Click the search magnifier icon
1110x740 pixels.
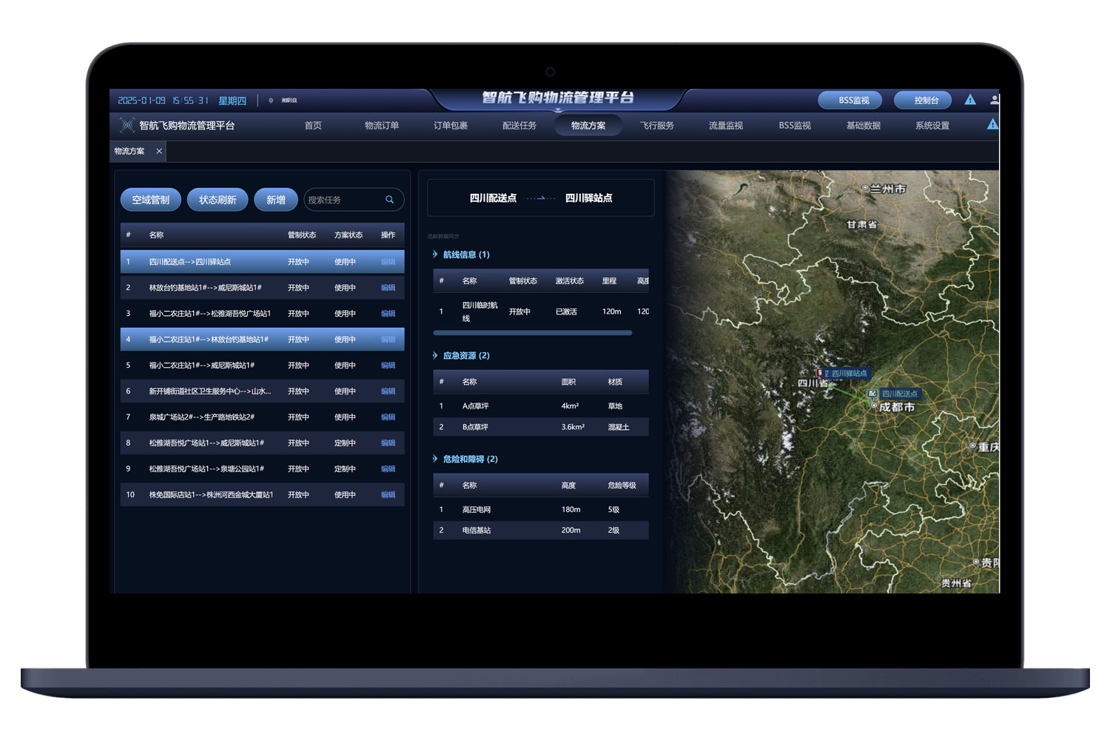point(389,200)
